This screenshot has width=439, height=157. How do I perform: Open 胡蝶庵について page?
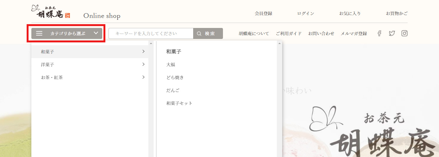[254, 34]
